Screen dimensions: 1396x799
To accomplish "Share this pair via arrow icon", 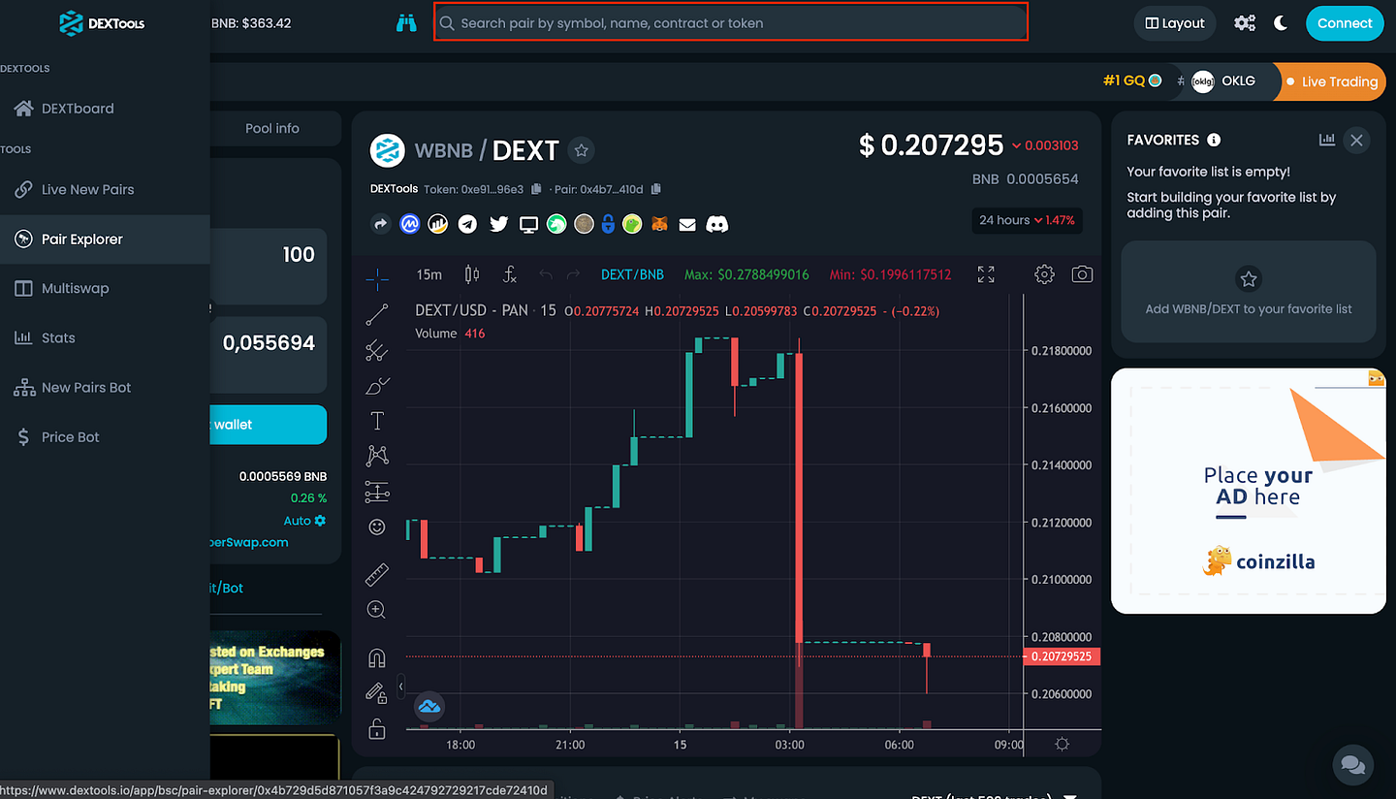I will click(381, 224).
